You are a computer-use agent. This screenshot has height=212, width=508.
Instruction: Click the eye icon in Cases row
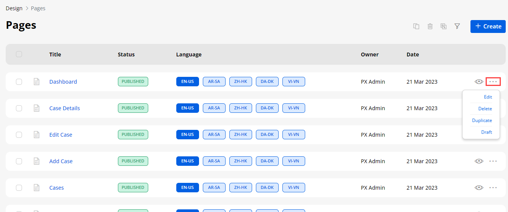coord(479,188)
